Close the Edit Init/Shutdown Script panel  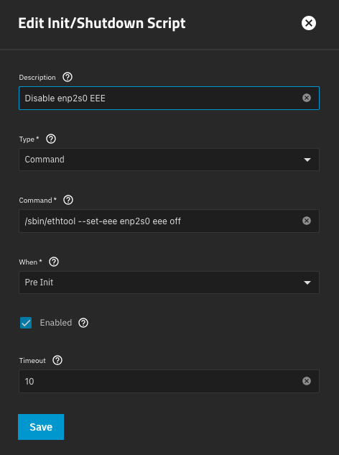click(x=309, y=23)
